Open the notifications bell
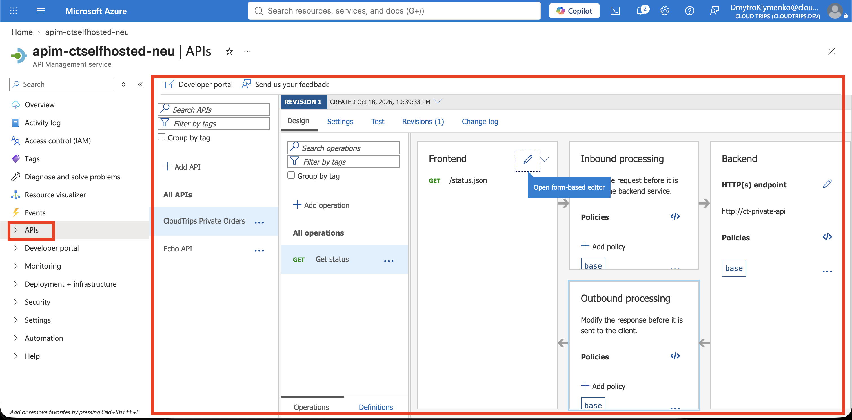 641,11
